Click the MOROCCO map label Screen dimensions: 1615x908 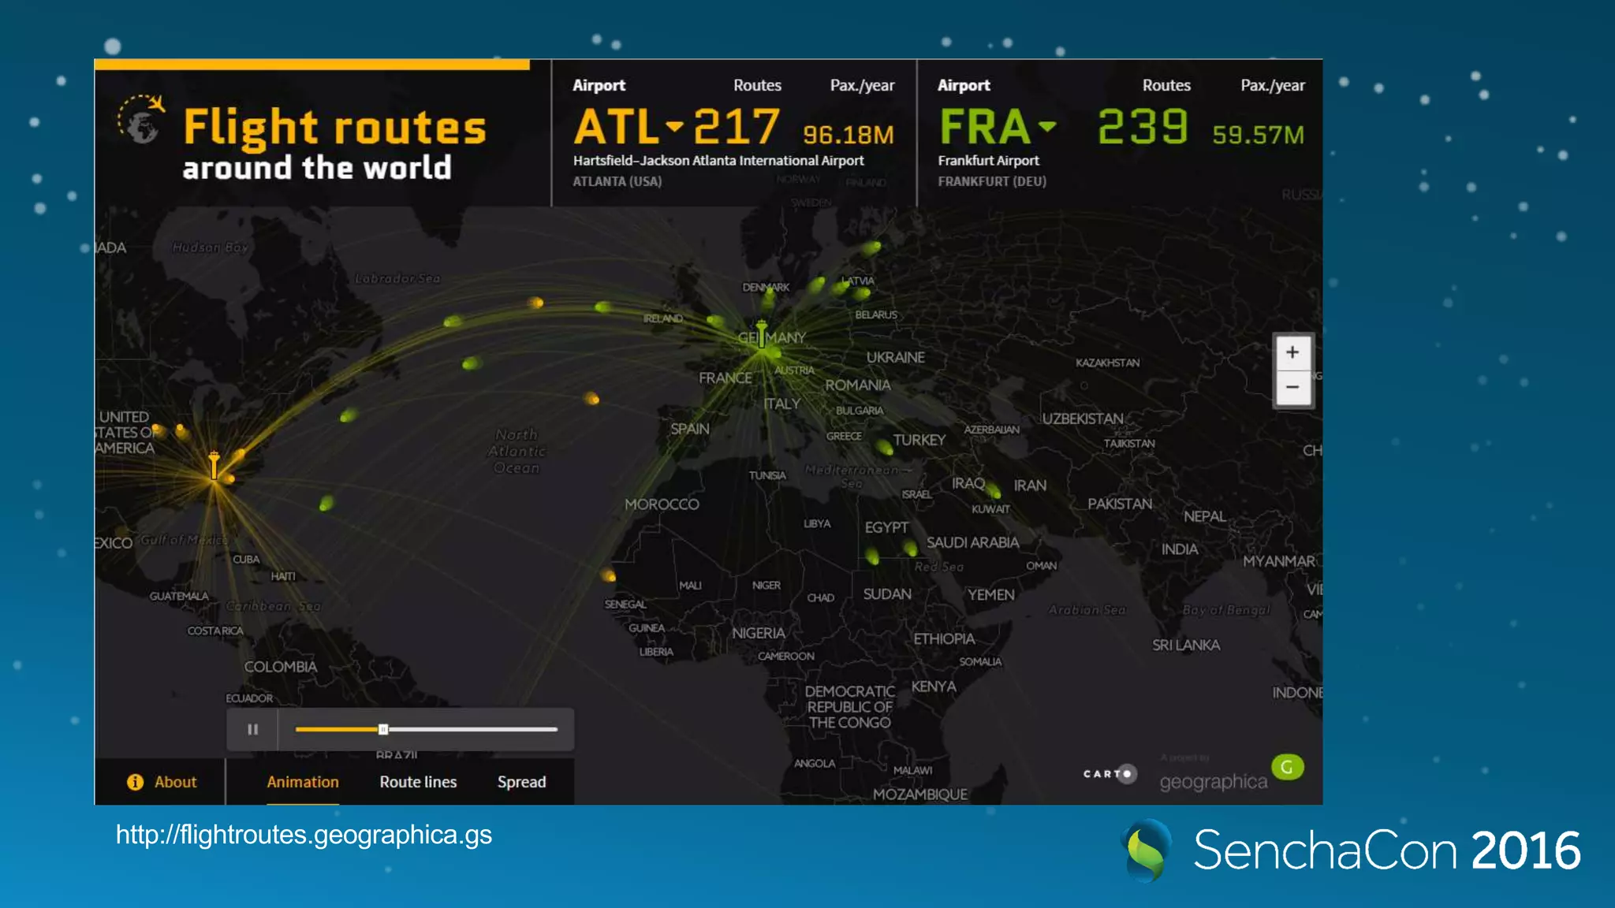[x=662, y=504]
